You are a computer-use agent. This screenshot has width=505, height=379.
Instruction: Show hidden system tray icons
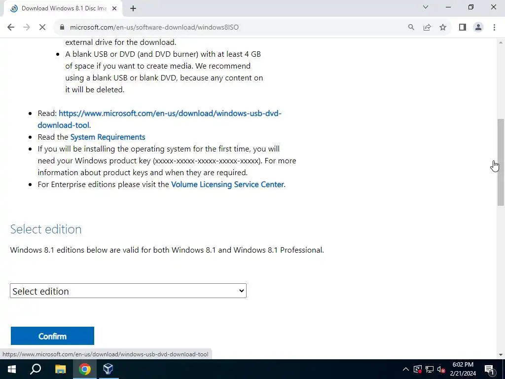(x=406, y=369)
